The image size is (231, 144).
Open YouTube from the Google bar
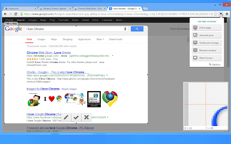tap(64, 20)
